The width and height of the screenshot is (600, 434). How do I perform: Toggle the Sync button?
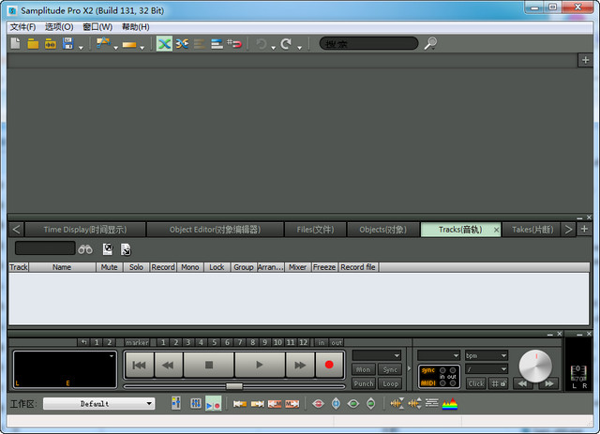390,369
